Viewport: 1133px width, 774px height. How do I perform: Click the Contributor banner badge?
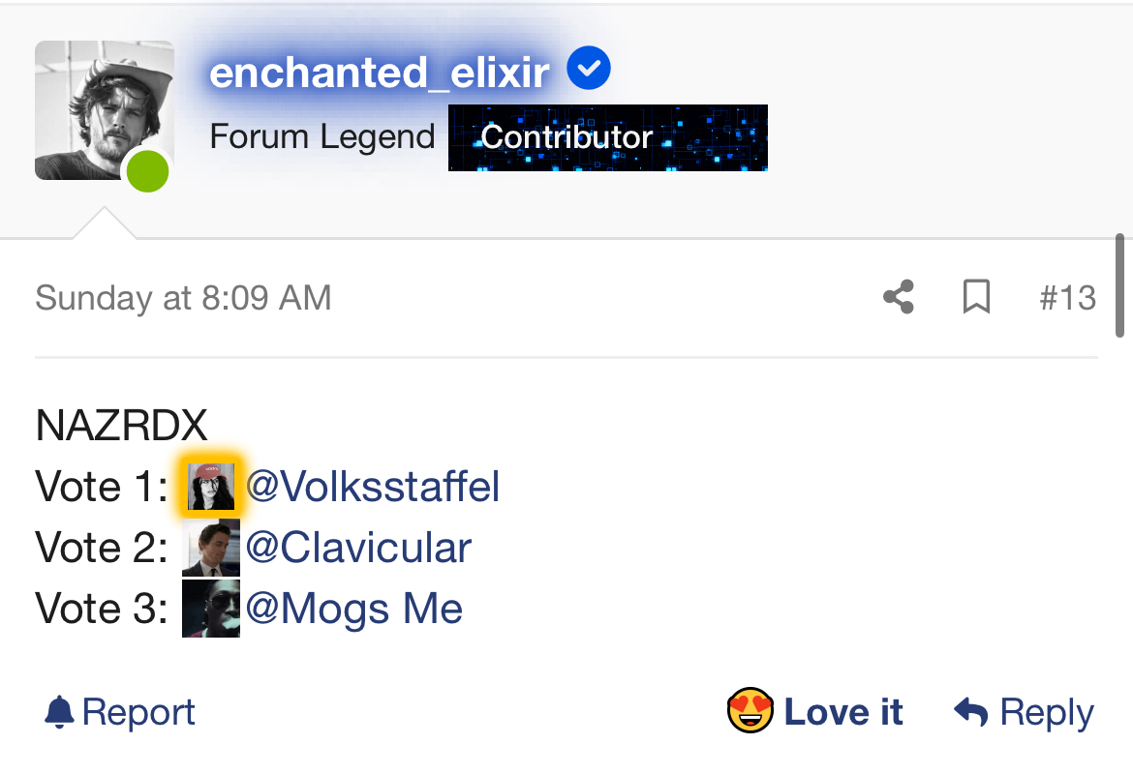608,137
